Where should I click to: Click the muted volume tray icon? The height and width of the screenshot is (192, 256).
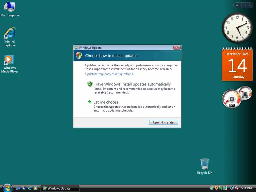(x=237, y=188)
